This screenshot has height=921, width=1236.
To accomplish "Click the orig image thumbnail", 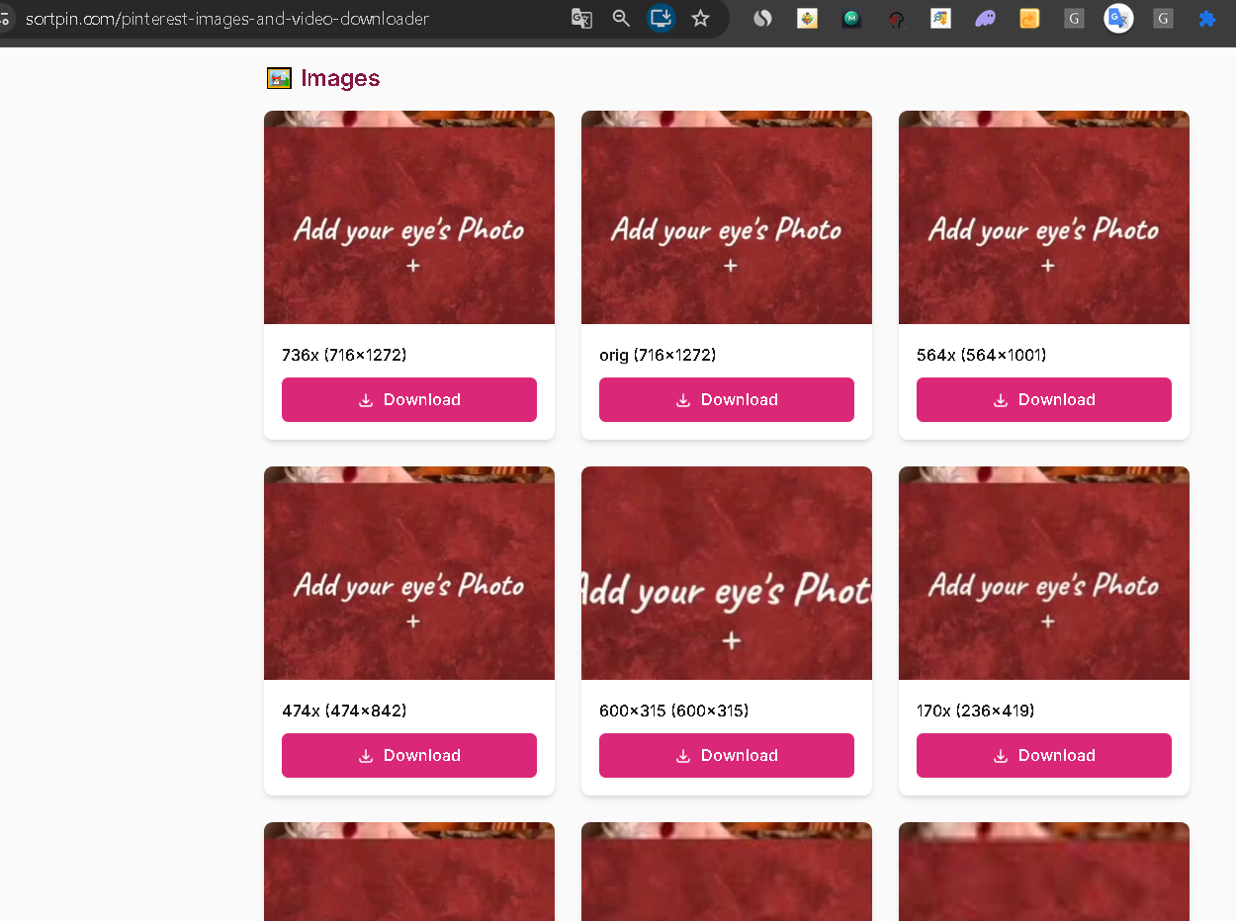I will 727,217.
